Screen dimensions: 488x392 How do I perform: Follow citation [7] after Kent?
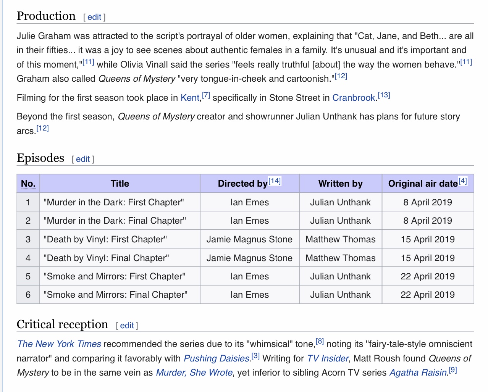(206, 95)
